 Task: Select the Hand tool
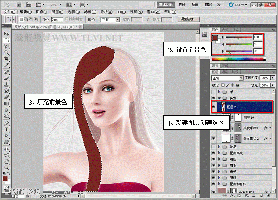(7, 161)
